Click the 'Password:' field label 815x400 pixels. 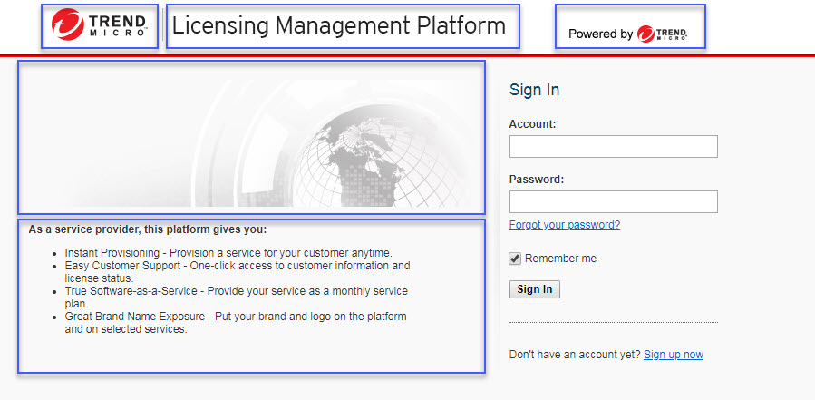(x=537, y=180)
